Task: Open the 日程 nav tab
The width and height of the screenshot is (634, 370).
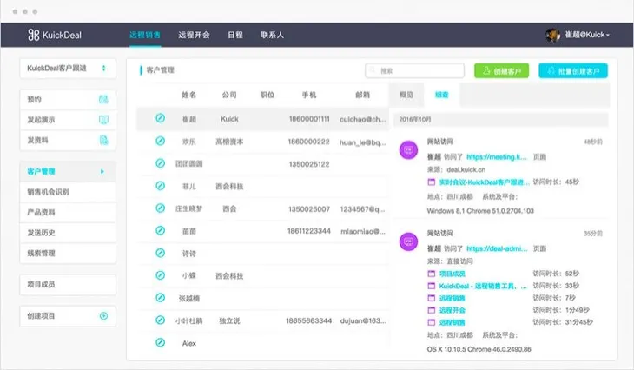Action: [235, 35]
